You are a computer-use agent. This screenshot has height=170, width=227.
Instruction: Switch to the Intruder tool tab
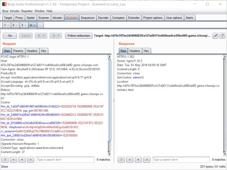[57, 18]
